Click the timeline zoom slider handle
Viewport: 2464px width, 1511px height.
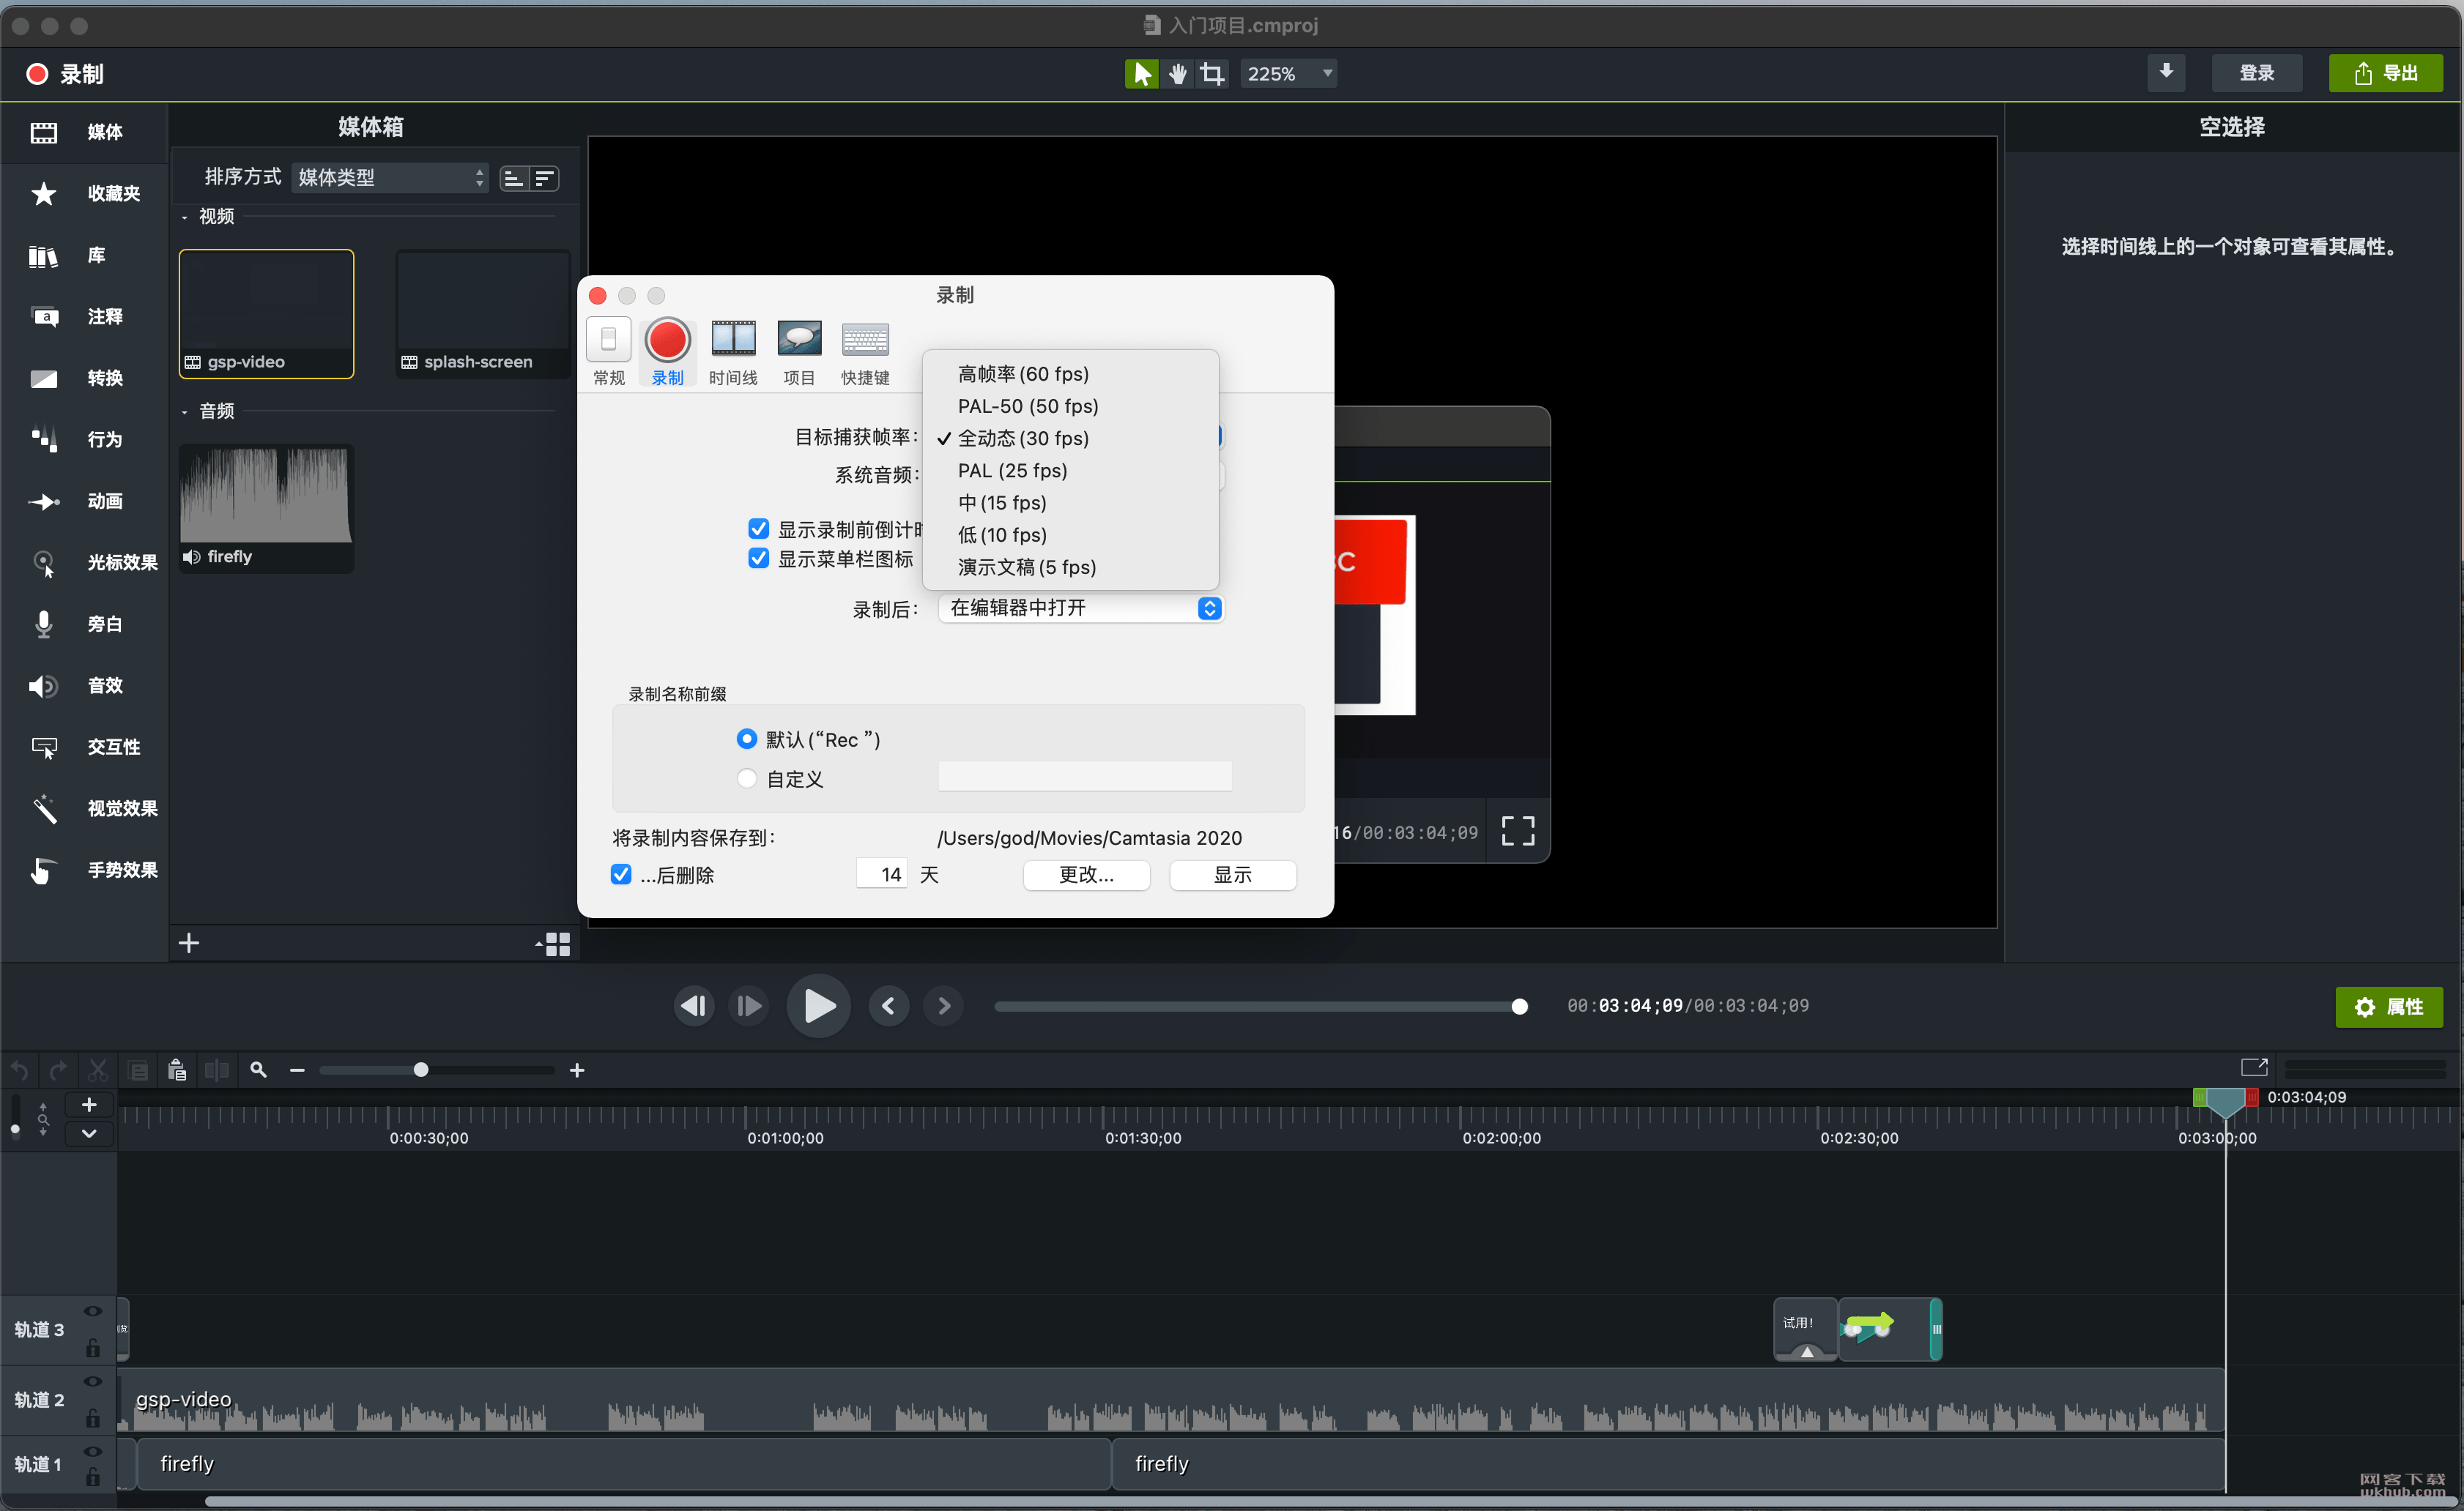[x=421, y=1070]
